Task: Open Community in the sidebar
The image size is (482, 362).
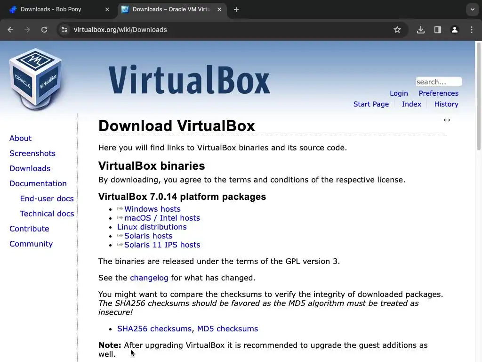Action: coord(31,244)
